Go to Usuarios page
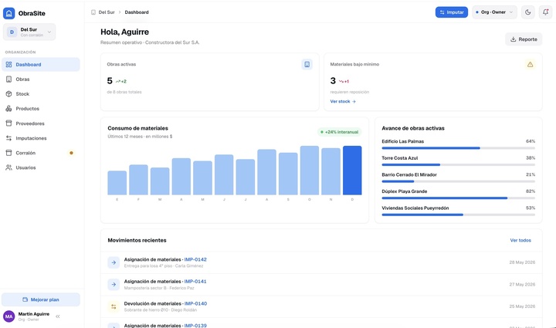This screenshot has height=328, width=556. (x=41, y=167)
